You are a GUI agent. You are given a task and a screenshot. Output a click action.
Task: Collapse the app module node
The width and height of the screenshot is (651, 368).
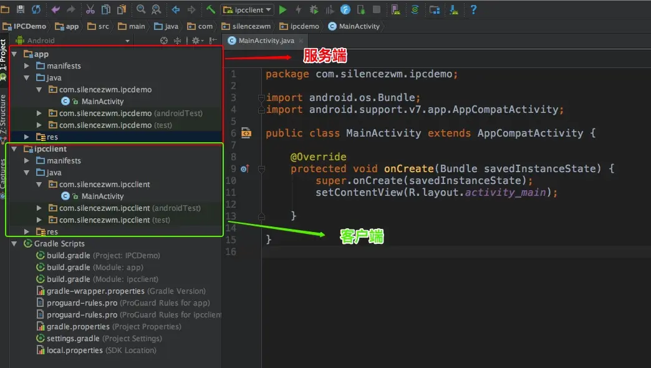pyautogui.click(x=14, y=54)
